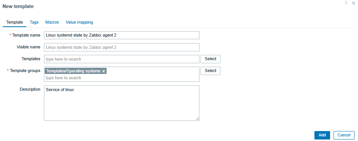Image resolution: width=358 pixels, height=141 pixels.
Task: Click the Description label
Action: click(30, 89)
